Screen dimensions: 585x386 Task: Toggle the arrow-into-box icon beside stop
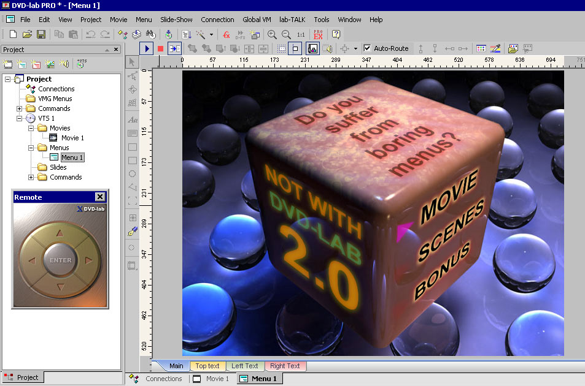pyautogui.click(x=174, y=48)
